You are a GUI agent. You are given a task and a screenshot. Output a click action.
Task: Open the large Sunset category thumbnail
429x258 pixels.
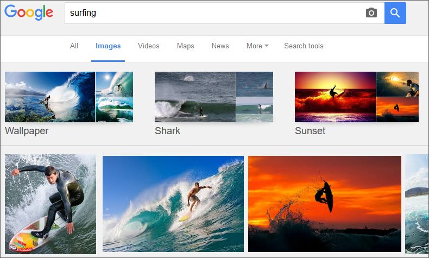point(335,97)
